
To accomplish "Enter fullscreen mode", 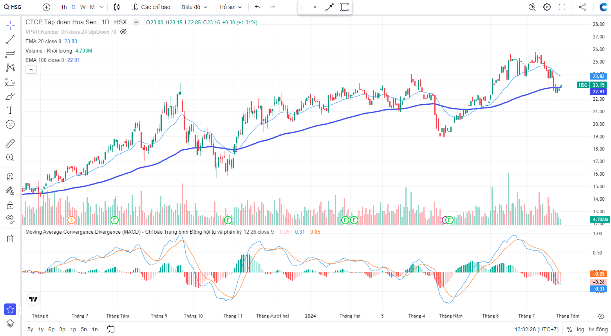I will (x=562, y=7).
